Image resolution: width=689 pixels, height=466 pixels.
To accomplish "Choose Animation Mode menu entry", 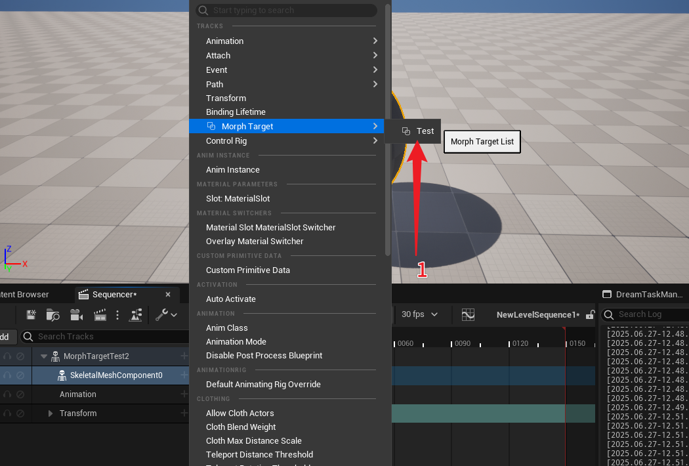I will pos(287,341).
